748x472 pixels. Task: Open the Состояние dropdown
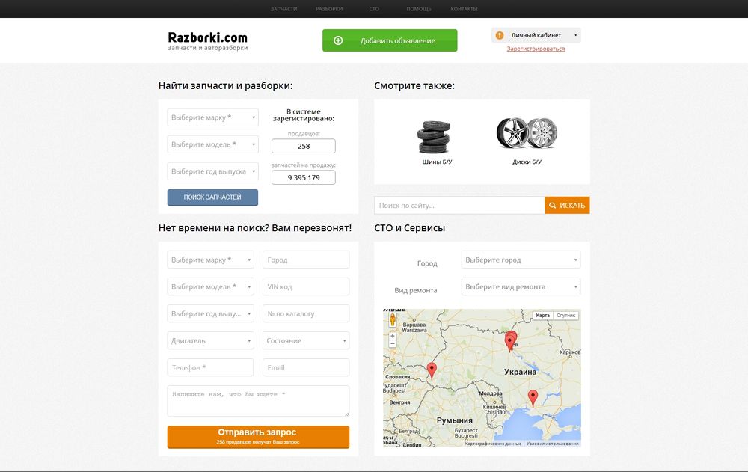coord(306,341)
